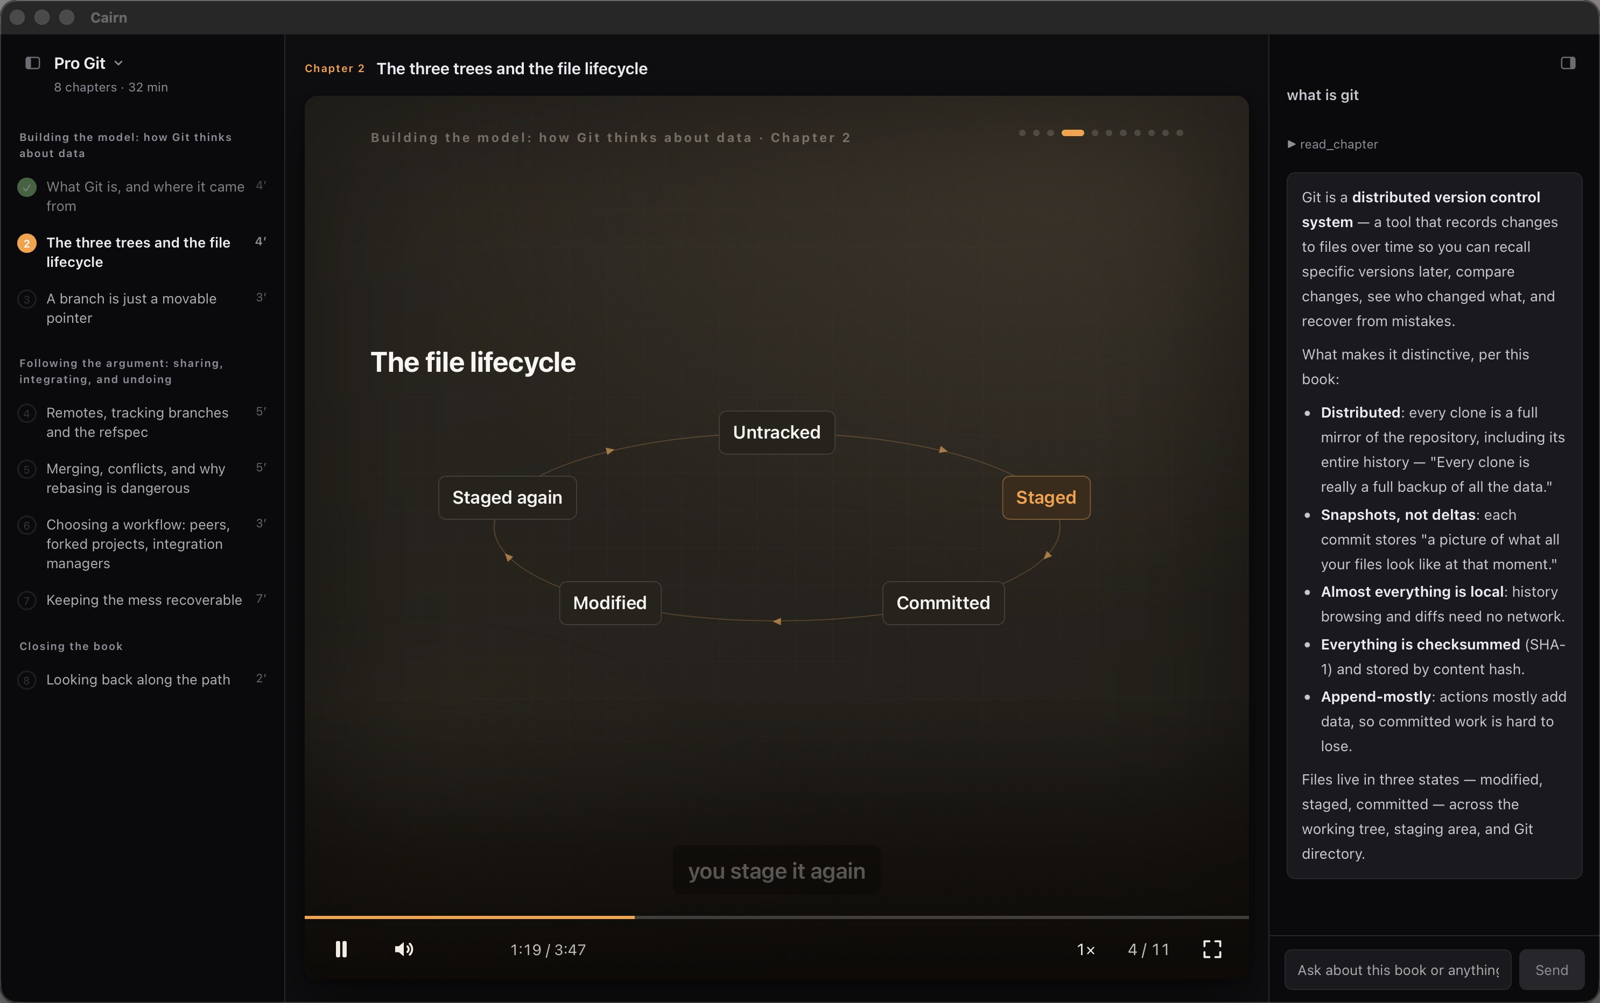Screen dimensions: 1600x1003
Task: Click the chapter 3 number circle
Action: 26,299
